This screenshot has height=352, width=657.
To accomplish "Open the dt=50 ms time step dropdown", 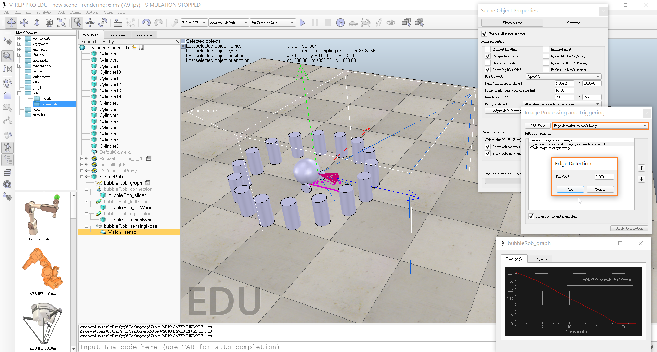I will click(x=272, y=23).
